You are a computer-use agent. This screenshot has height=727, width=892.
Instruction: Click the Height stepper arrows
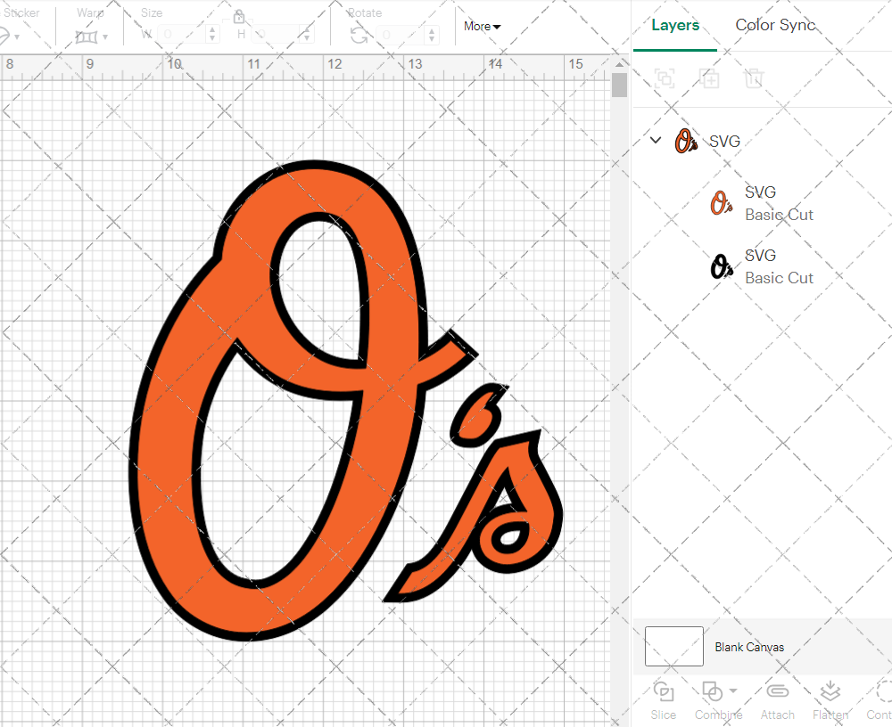tap(307, 34)
